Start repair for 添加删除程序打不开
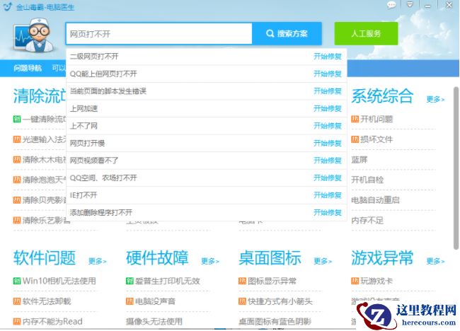Image resolution: width=460 pixels, height=331 pixels. coord(328,212)
